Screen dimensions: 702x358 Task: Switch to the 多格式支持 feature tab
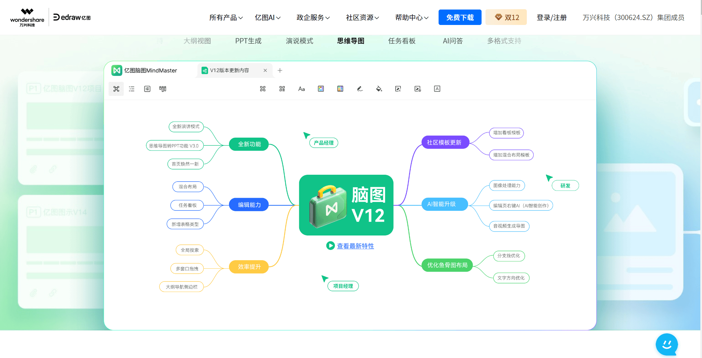(504, 41)
